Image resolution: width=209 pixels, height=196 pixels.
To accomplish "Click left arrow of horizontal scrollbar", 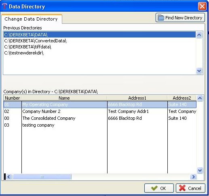I will pyautogui.click(x=9, y=177).
